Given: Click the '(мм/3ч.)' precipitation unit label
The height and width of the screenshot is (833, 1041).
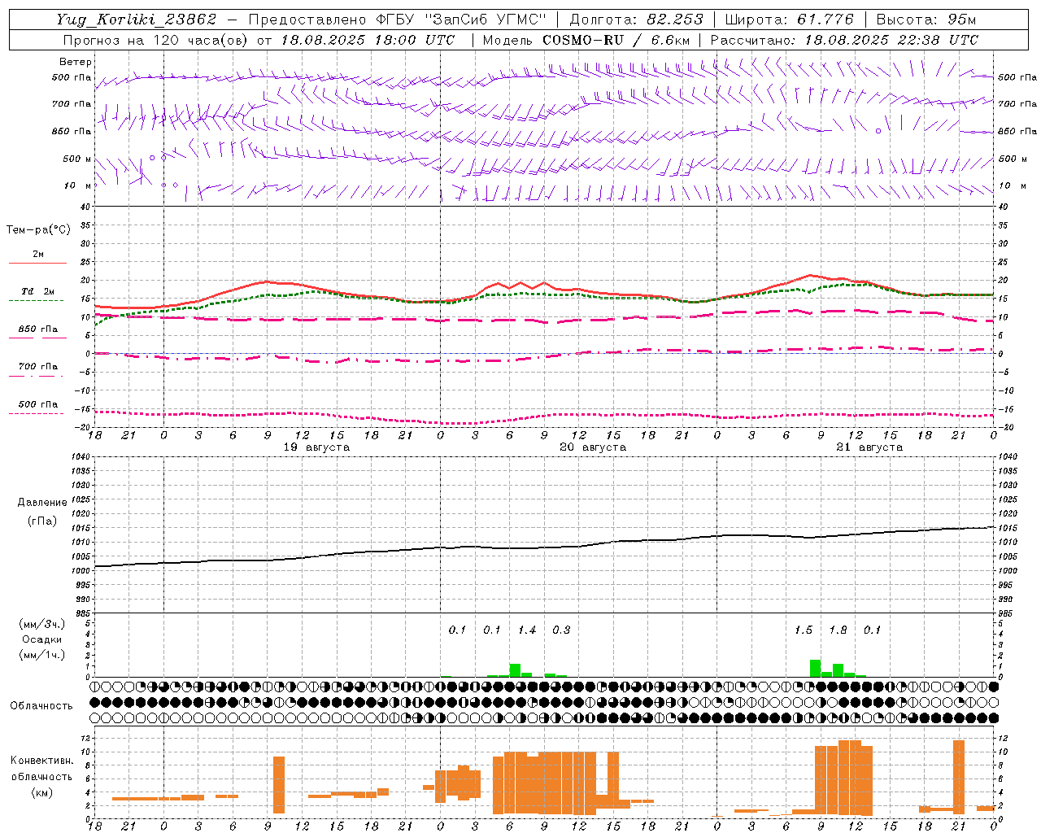Looking at the screenshot, I should [42, 624].
